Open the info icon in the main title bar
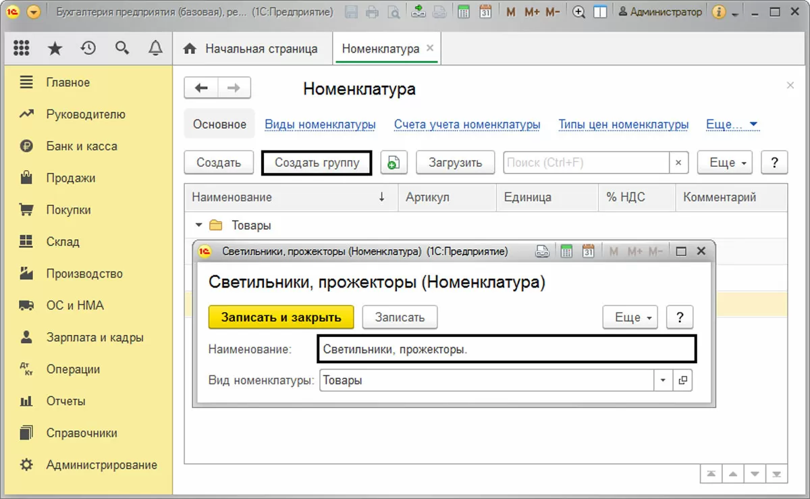Screen dimensions: 810x499 click(720, 12)
